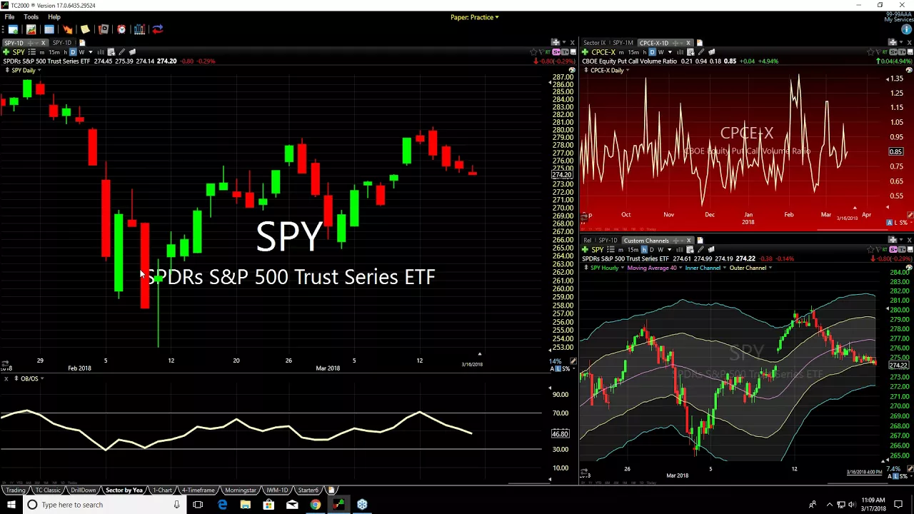Expand Outer Channel dropdown
The image size is (914, 514).
[770, 268]
